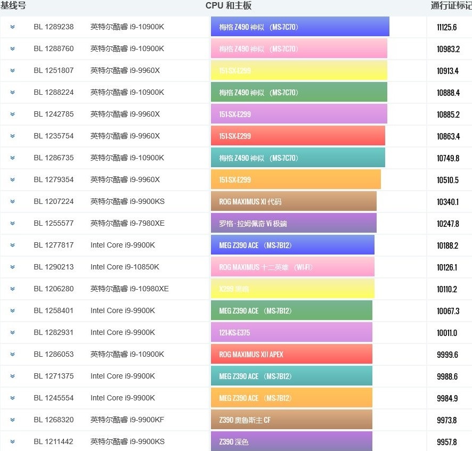
Task: Click the blue bar scoring 11125.6
Action: tap(300, 27)
